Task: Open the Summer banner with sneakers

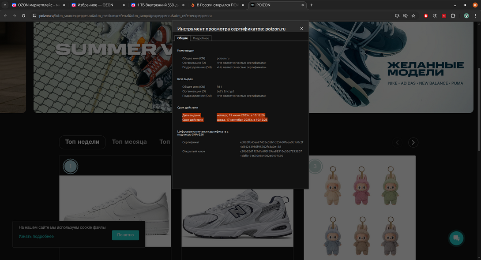Action: (x=103, y=67)
